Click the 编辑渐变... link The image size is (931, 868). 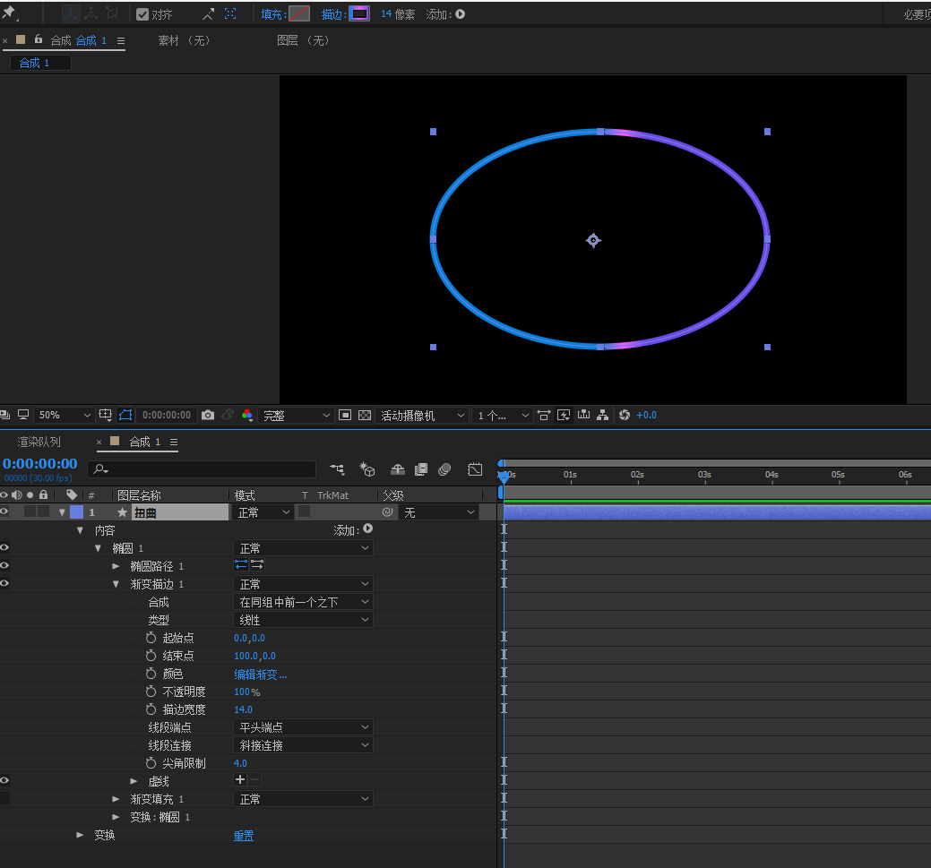(x=261, y=675)
